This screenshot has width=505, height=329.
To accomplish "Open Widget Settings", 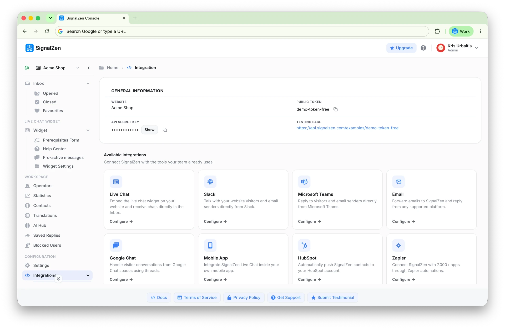I will pos(58,166).
